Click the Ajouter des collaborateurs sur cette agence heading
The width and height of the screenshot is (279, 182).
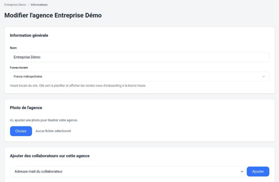[x=50, y=156]
